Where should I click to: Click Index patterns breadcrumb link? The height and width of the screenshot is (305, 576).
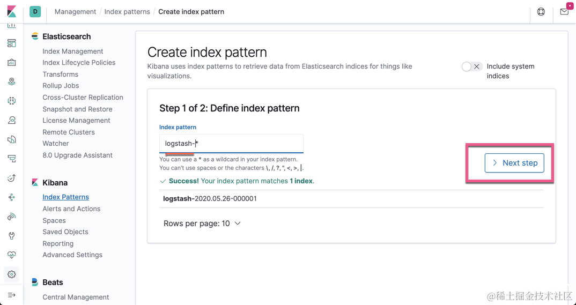coord(127,12)
